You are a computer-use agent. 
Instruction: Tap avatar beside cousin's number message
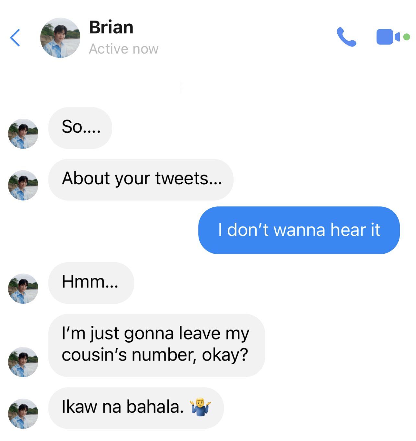point(23,362)
